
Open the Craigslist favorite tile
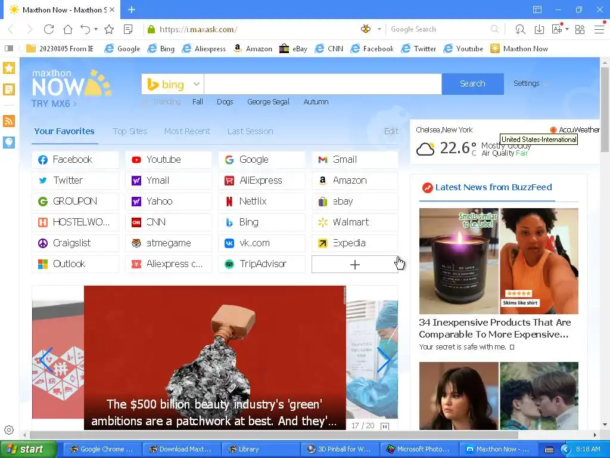coord(76,243)
